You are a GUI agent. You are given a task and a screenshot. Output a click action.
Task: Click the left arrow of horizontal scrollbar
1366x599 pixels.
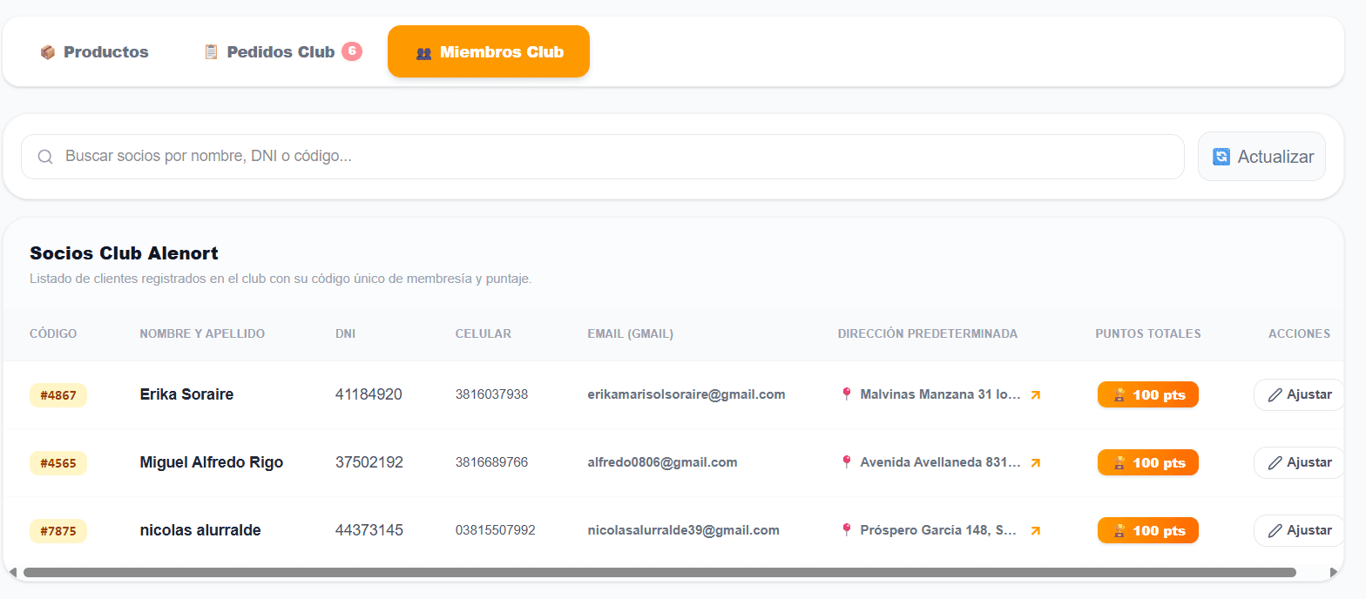(x=12, y=573)
